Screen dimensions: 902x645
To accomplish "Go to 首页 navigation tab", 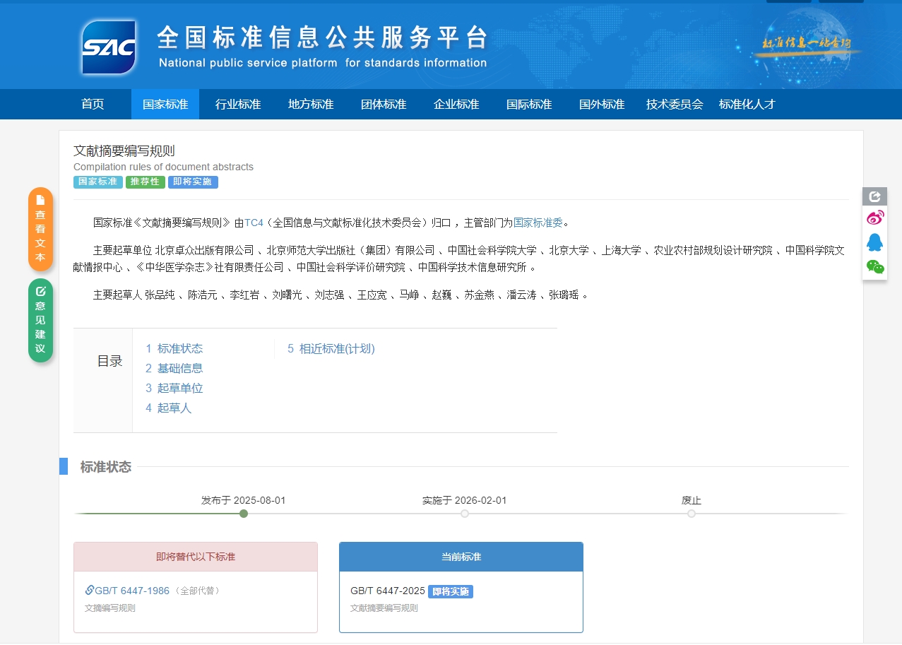I will [x=93, y=105].
